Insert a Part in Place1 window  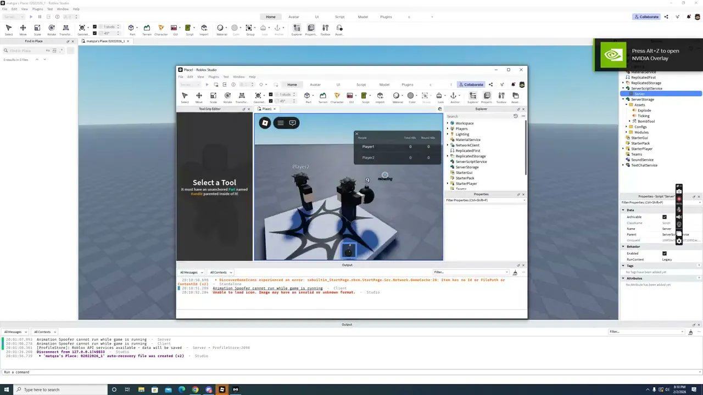[x=308, y=97]
